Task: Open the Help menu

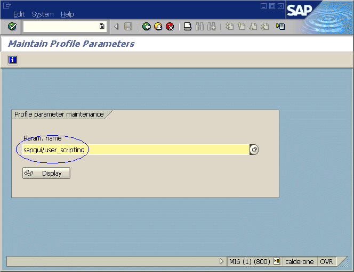Action: point(67,14)
